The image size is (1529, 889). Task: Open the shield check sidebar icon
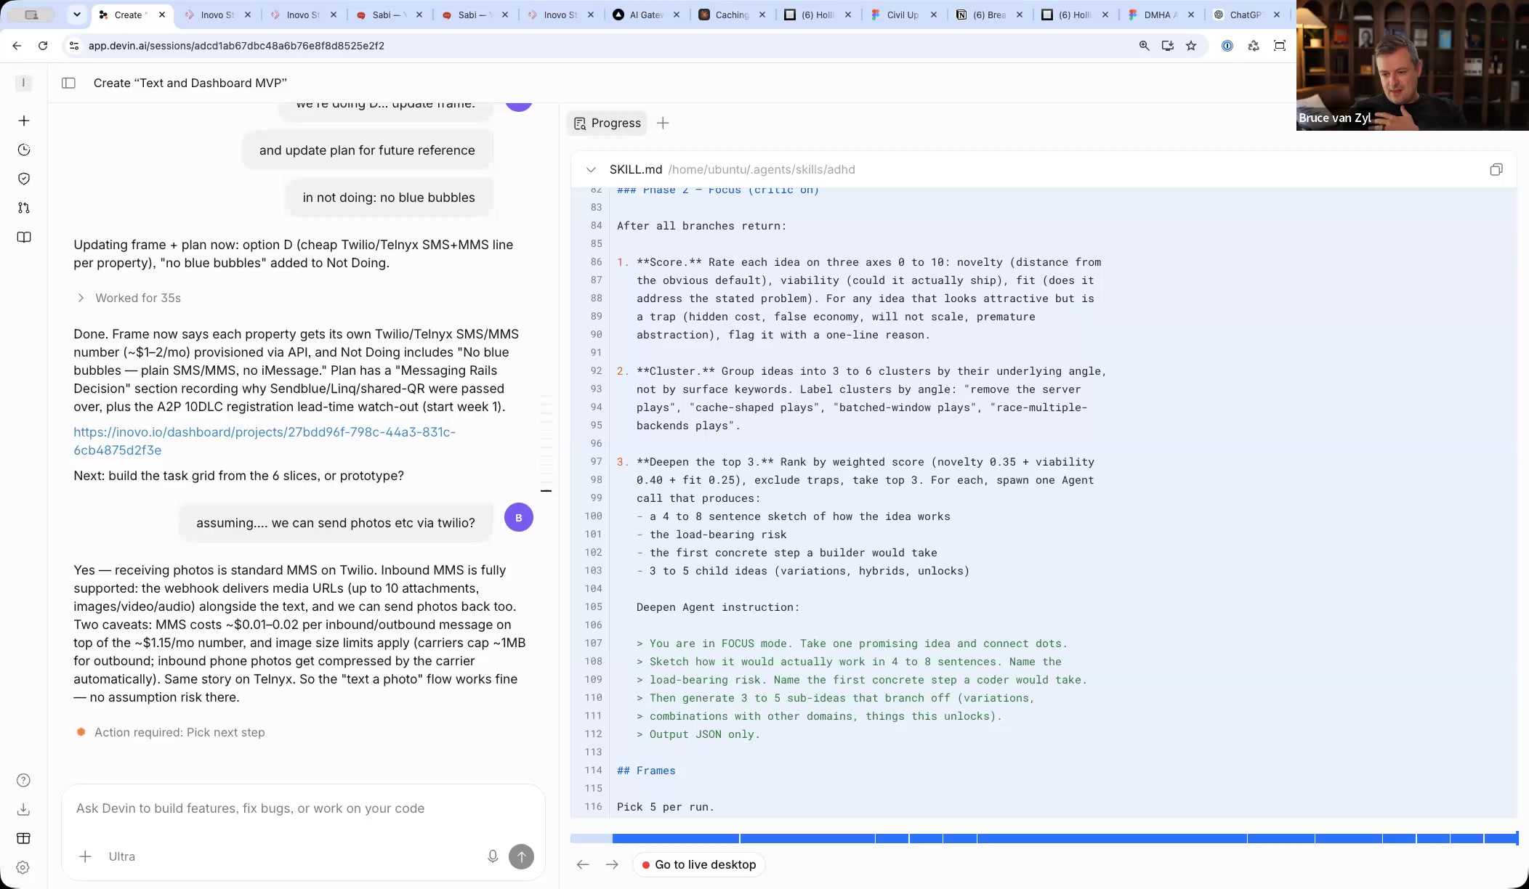tap(24, 179)
